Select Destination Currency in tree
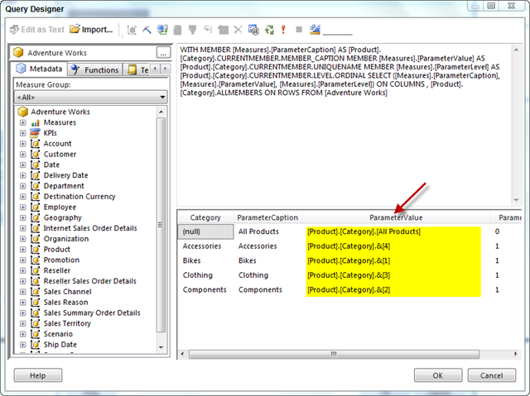The height and width of the screenshot is (396, 530). point(79,197)
